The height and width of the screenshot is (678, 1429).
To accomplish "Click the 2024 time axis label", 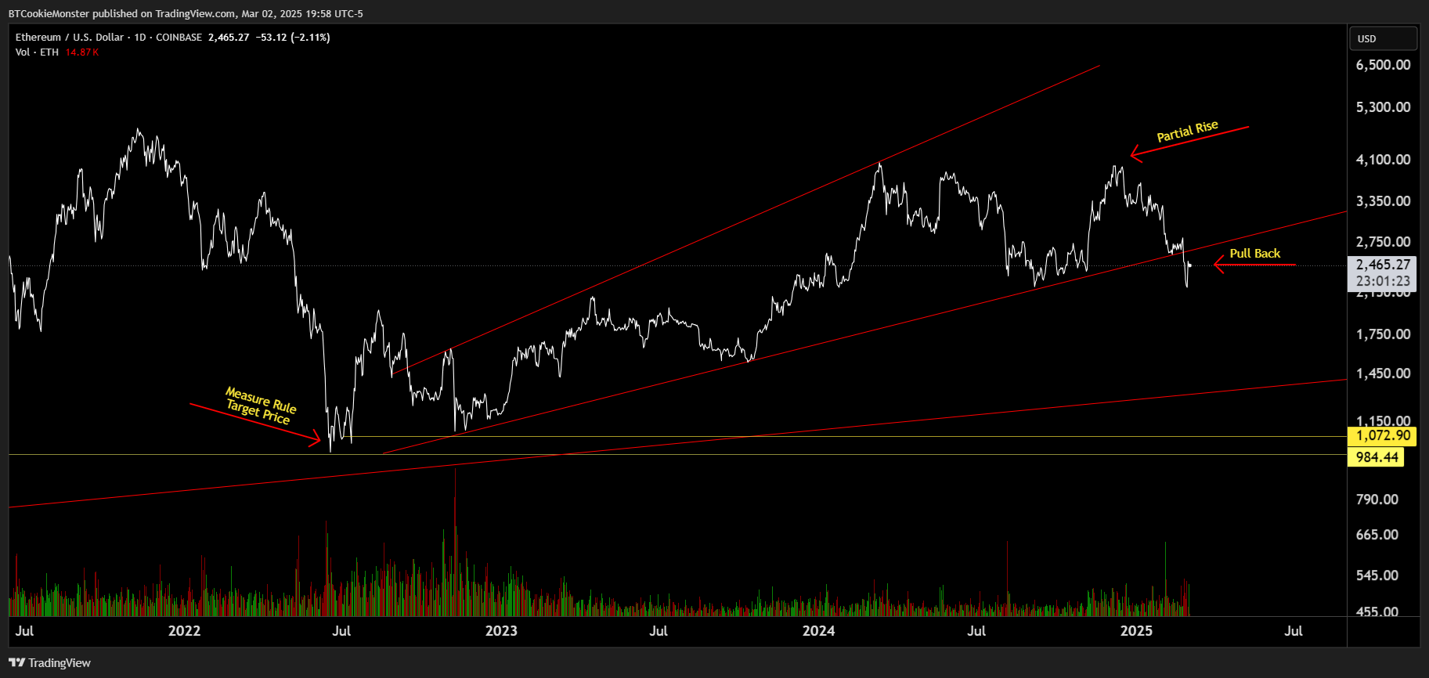I will coord(819,631).
